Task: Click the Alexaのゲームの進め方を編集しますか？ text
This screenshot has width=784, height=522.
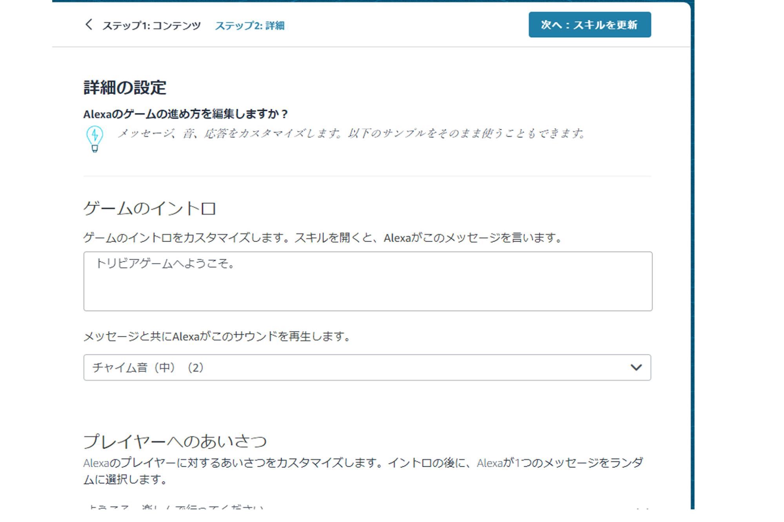Action: tap(186, 114)
